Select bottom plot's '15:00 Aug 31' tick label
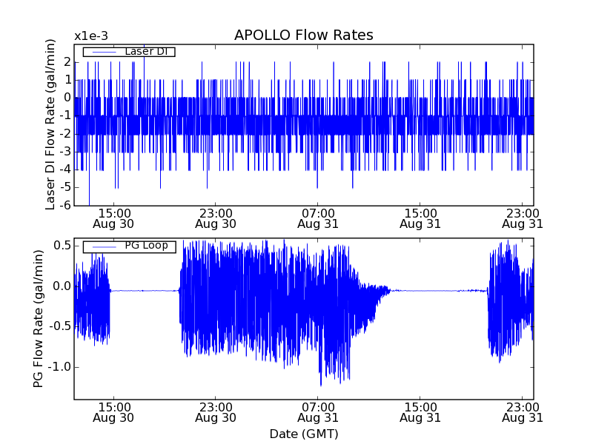Viewport: 593px width, 444px height. pos(420,412)
